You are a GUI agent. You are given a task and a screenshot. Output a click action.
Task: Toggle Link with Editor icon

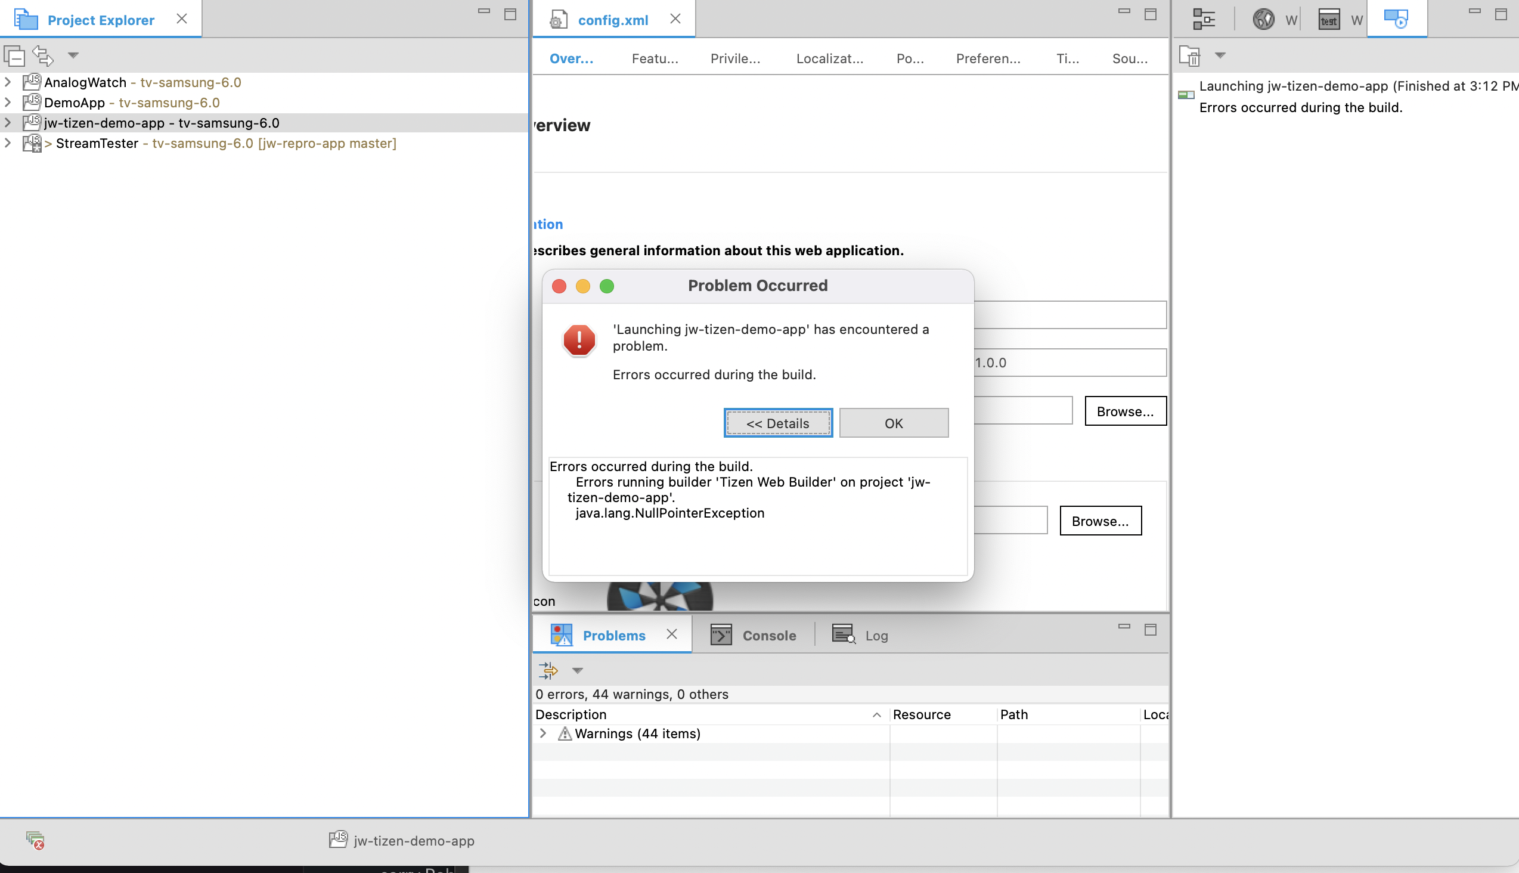point(42,56)
